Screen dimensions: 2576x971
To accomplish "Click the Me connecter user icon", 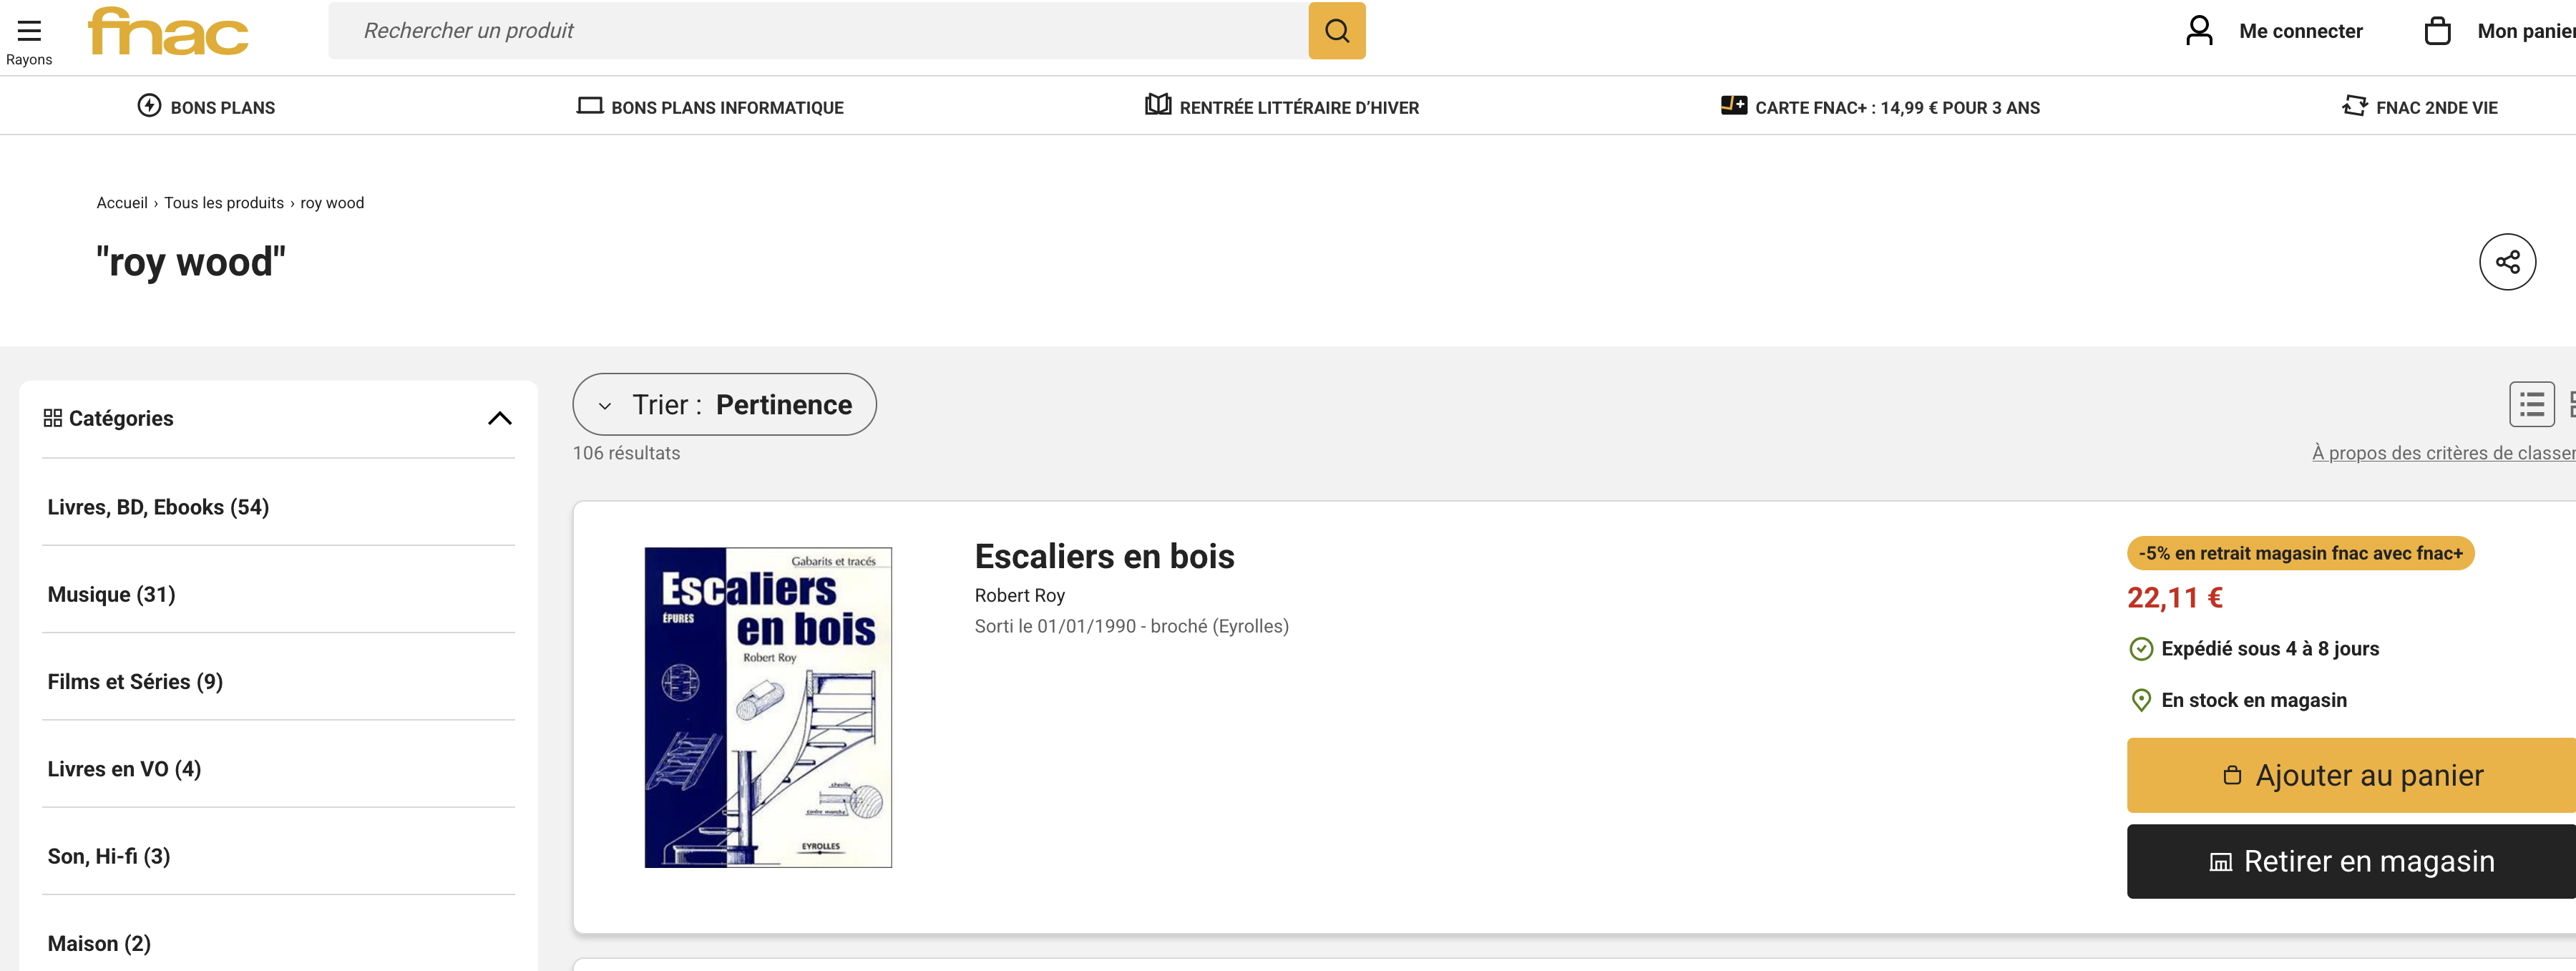I will point(2199,31).
